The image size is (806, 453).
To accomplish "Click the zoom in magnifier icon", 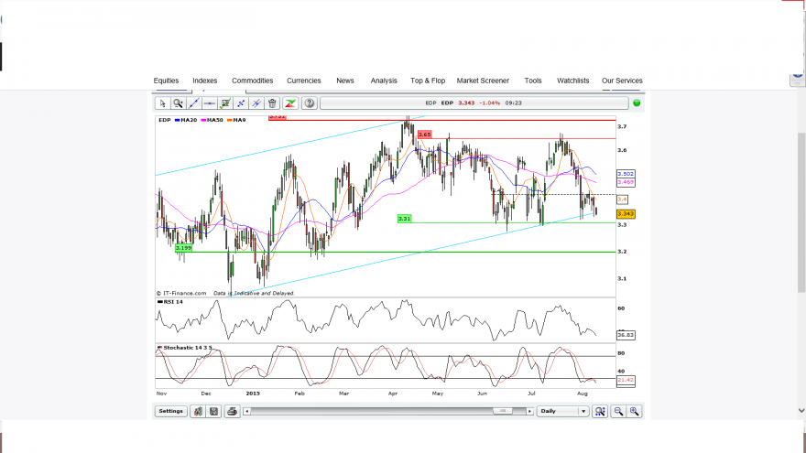I will (x=635, y=412).
